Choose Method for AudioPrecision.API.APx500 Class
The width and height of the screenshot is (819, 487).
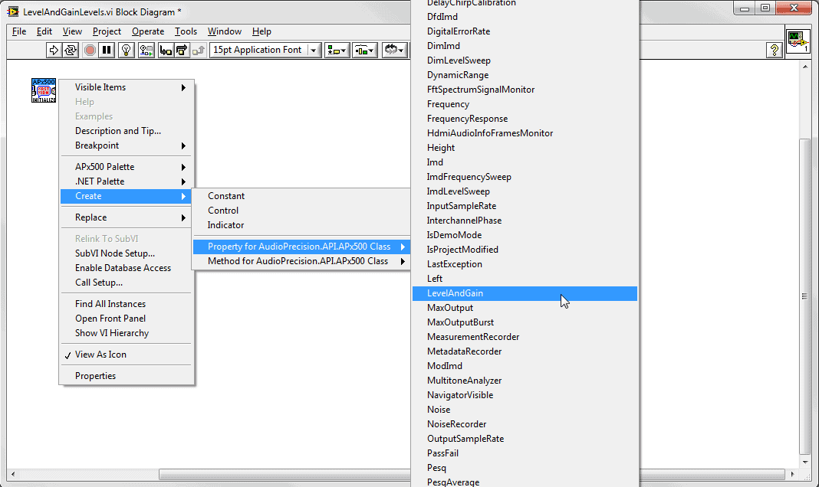pos(298,261)
